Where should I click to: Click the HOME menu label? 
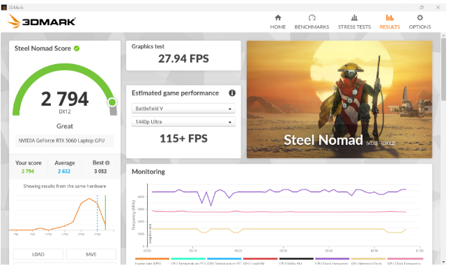tap(278, 27)
